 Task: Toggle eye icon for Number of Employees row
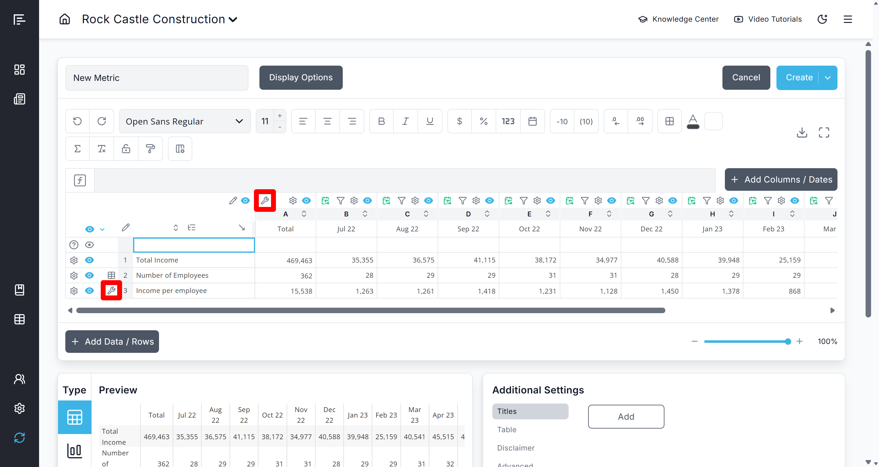89,276
